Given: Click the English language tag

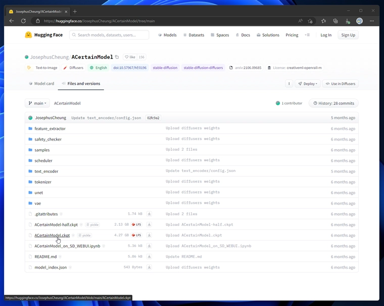Looking at the screenshot, I should [x=99, y=68].
